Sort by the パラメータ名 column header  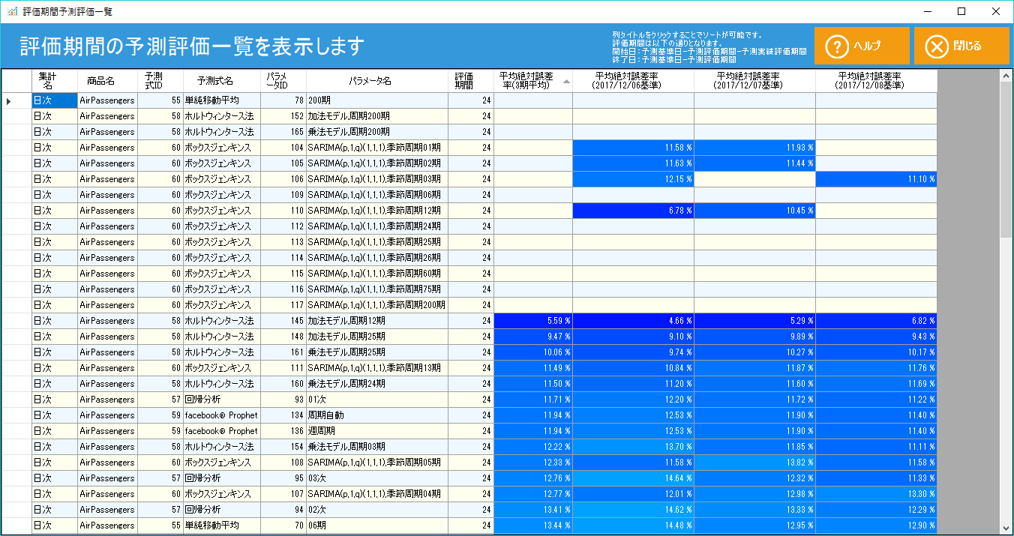click(377, 81)
